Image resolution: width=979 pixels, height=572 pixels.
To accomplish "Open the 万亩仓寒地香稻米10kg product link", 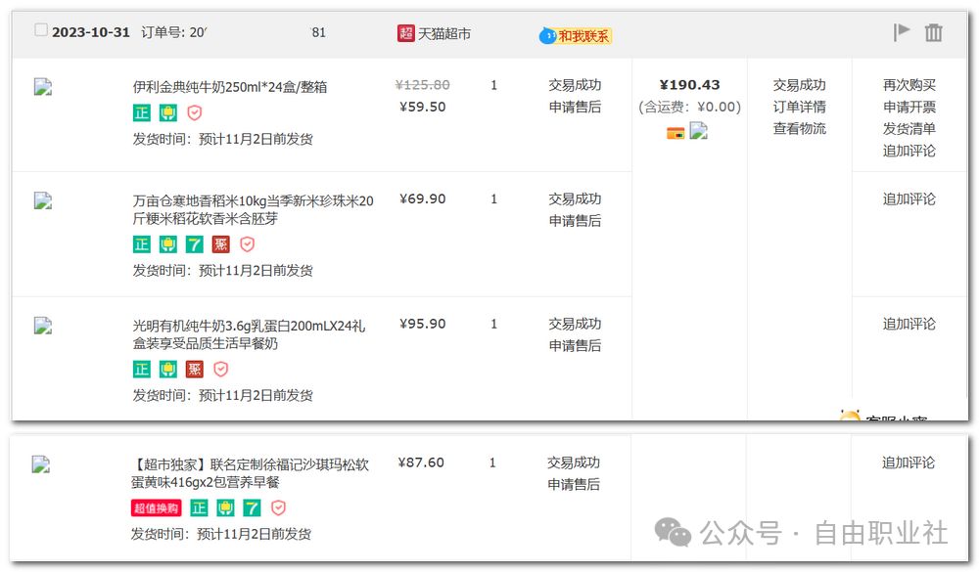I will 253,209.
